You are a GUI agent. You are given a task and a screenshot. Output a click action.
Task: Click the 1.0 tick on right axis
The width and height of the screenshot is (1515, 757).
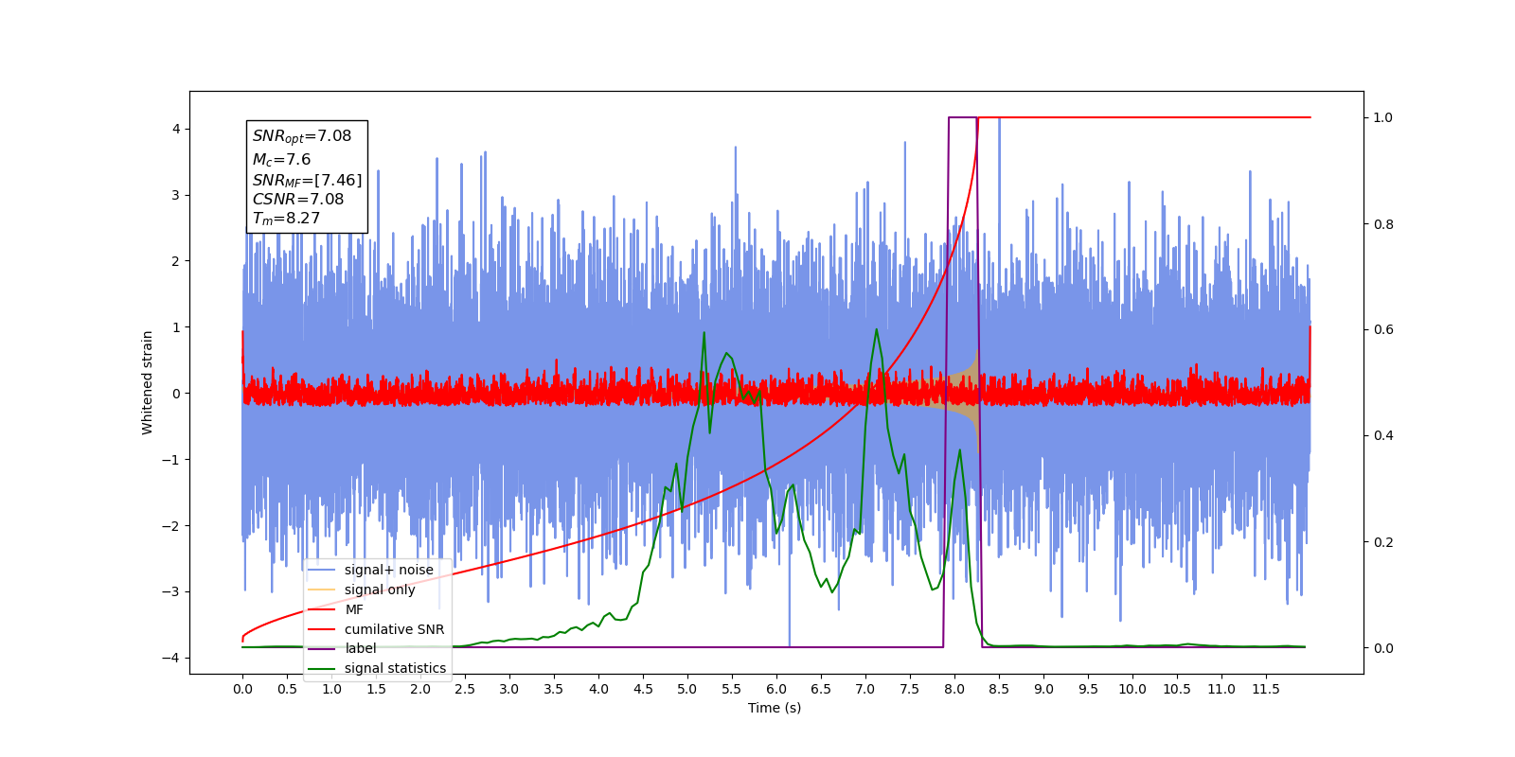1383,118
